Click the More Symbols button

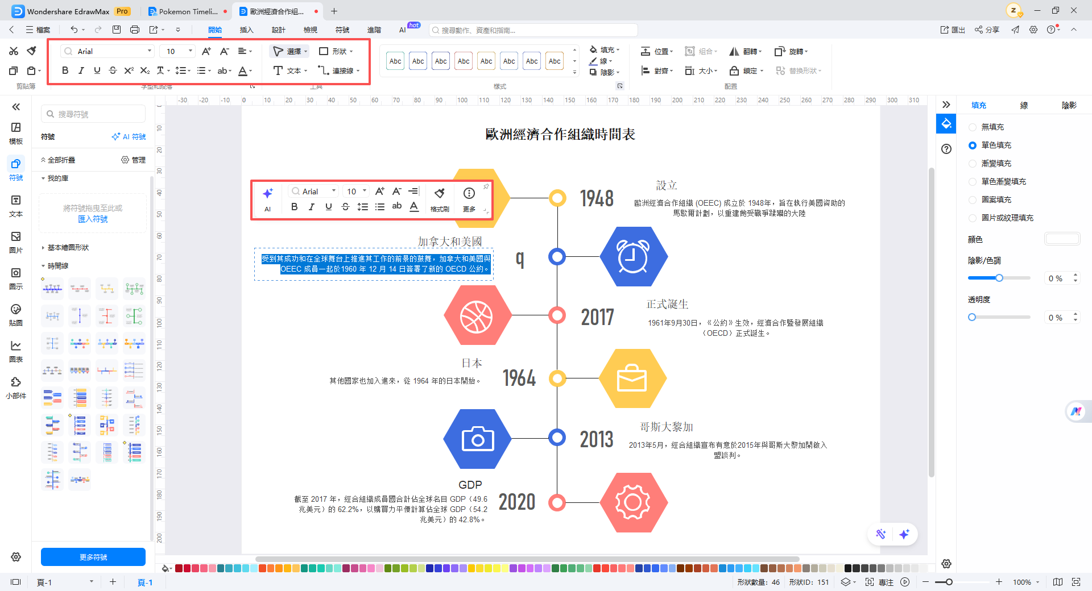[x=93, y=557]
